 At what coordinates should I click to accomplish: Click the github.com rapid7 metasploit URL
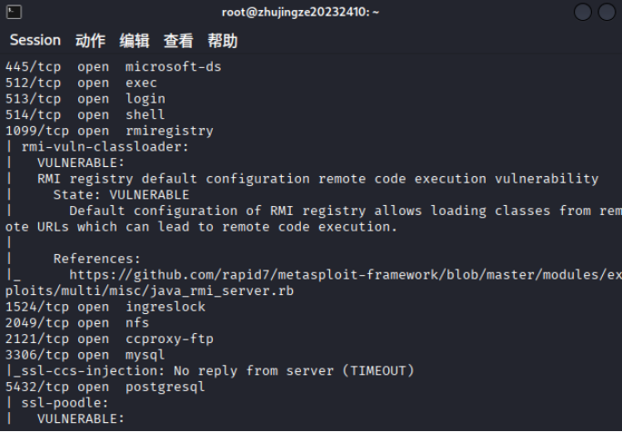tap(346, 274)
